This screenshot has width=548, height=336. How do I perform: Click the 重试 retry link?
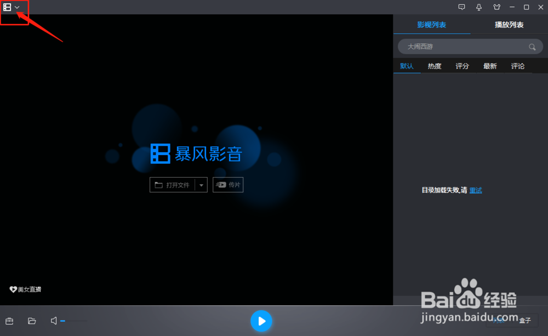476,190
